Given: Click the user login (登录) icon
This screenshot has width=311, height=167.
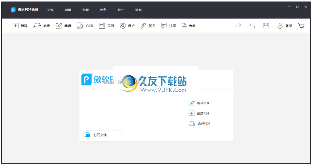Looking at the screenshot, I should tap(280, 26).
